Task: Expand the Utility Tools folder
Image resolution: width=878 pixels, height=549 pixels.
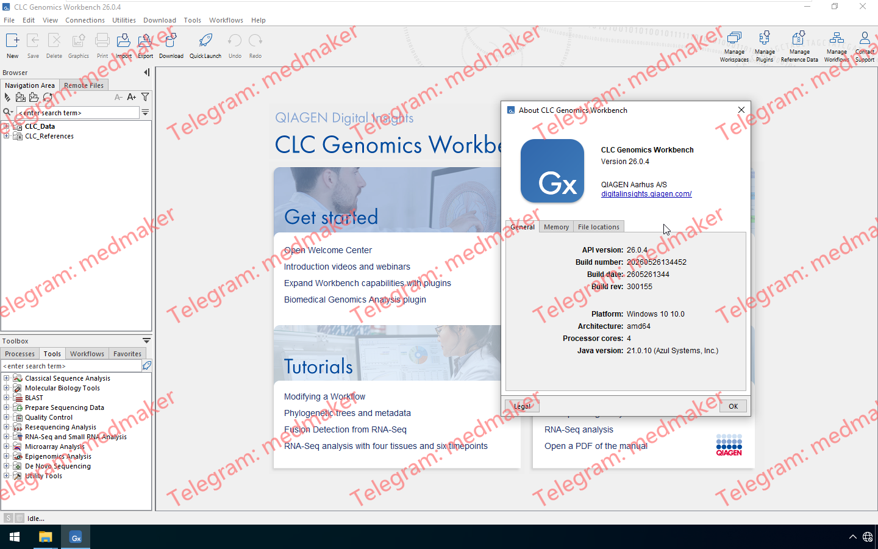Action: pos(6,476)
